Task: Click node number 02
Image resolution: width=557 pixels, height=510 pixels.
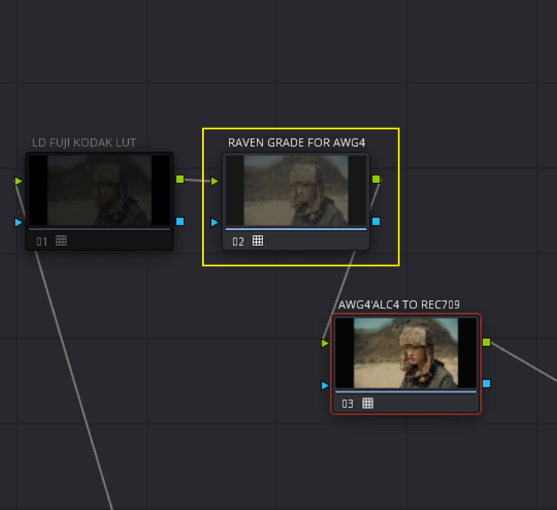Action: (x=238, y=242)
